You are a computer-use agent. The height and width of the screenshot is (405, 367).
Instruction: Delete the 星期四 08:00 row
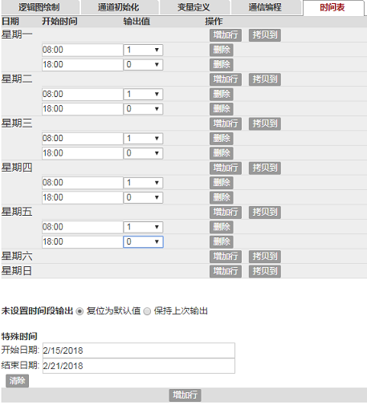(222, 183)
